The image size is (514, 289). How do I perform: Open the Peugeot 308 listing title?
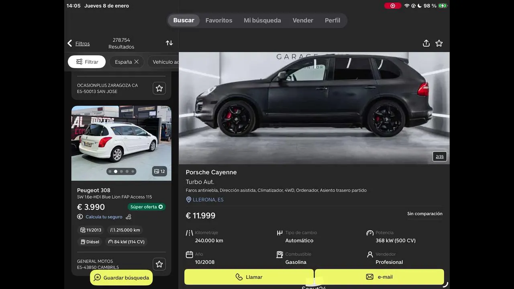click(94, 190)
